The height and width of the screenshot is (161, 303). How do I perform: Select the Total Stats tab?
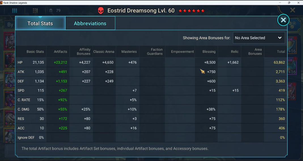click(40, 23)
